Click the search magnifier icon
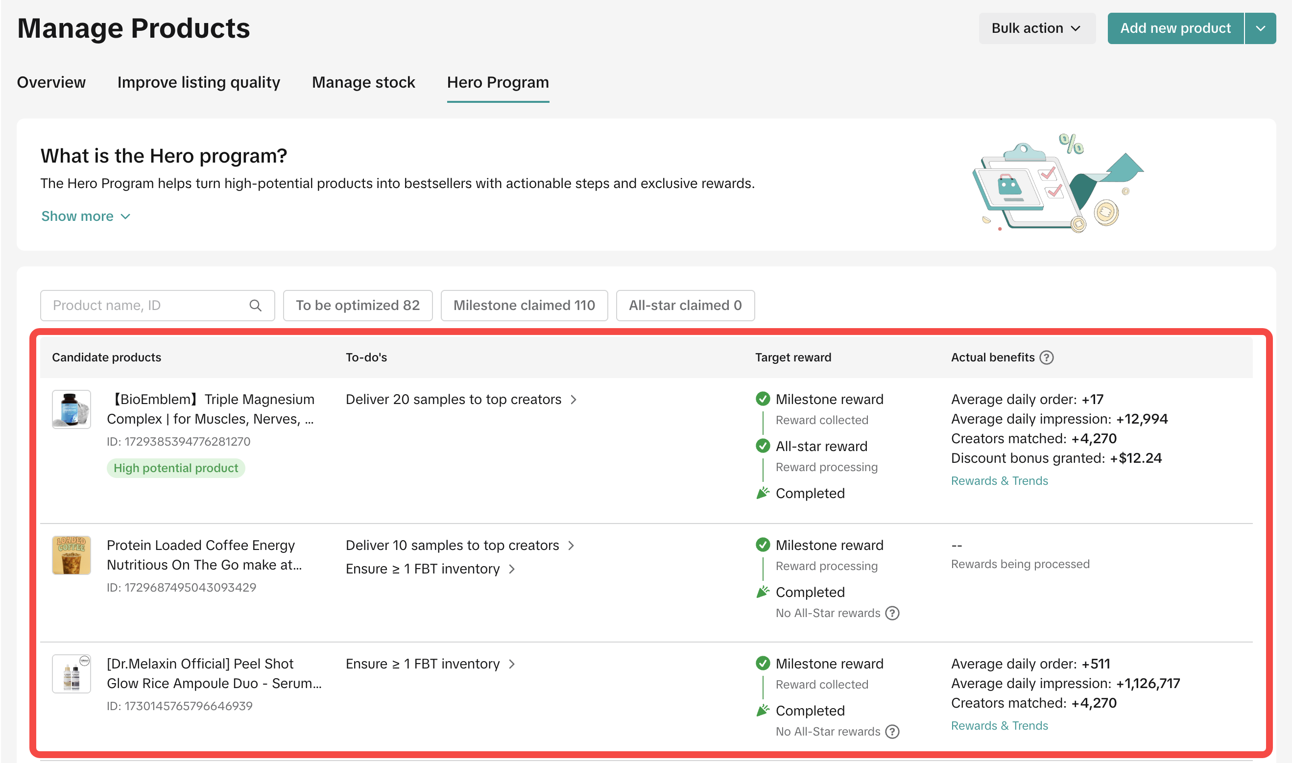Viewport: 1292px width, 763px height. tap(255, 306)
